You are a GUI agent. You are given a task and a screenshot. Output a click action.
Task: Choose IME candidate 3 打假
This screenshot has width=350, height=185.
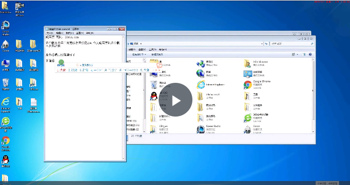click(84, 70)
